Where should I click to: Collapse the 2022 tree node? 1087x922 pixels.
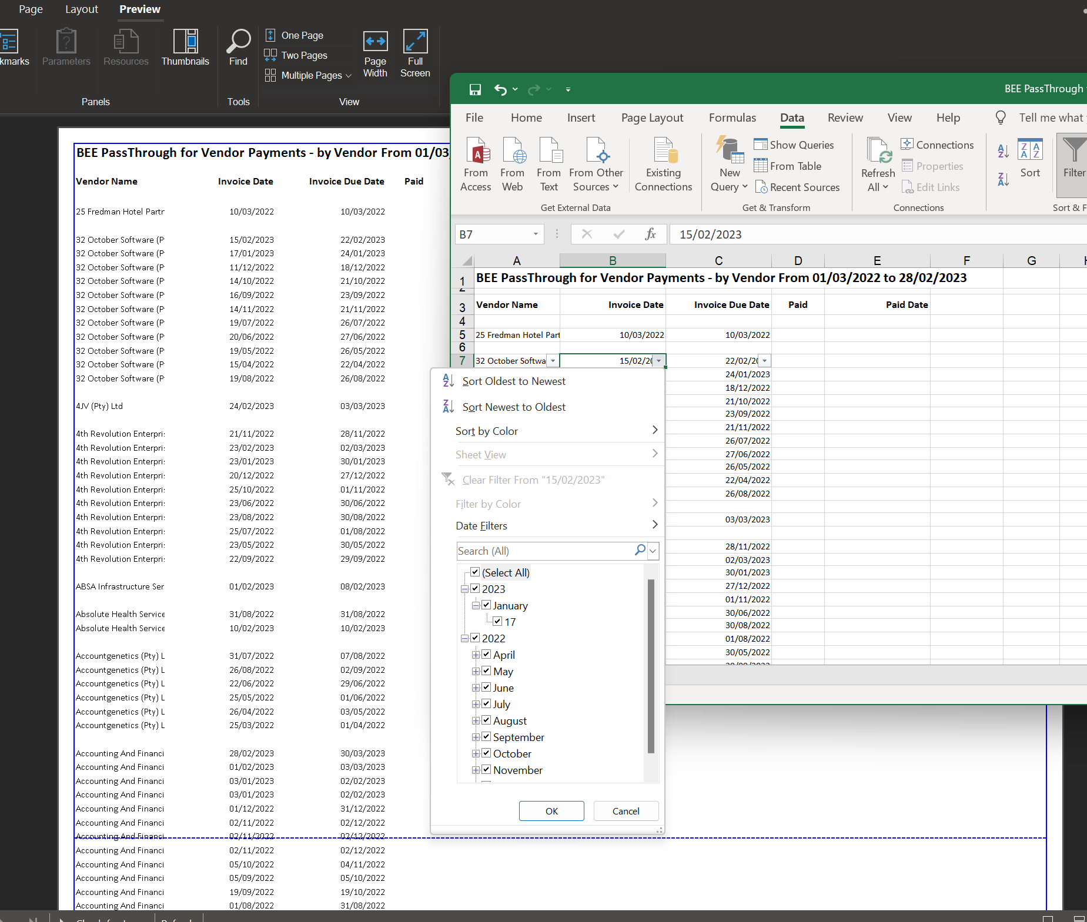465,638
